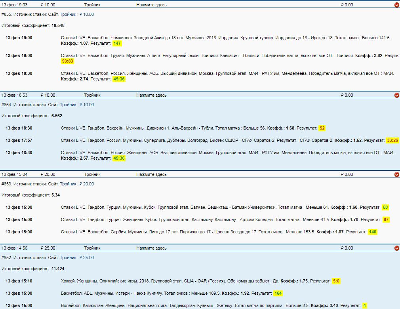This screenshot has height=309, width=400.
Task: Collapse bet via Тройник label in 19:03 header
Action: [x=92, y=5]
